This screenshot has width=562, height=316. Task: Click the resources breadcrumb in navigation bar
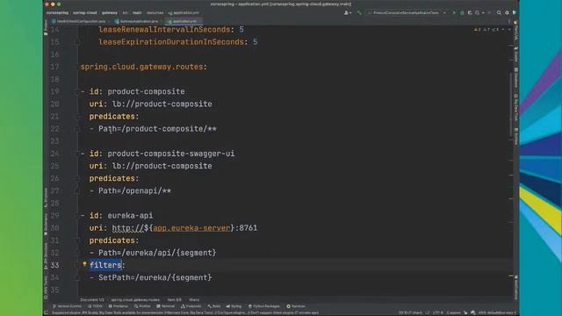(155, 12)
